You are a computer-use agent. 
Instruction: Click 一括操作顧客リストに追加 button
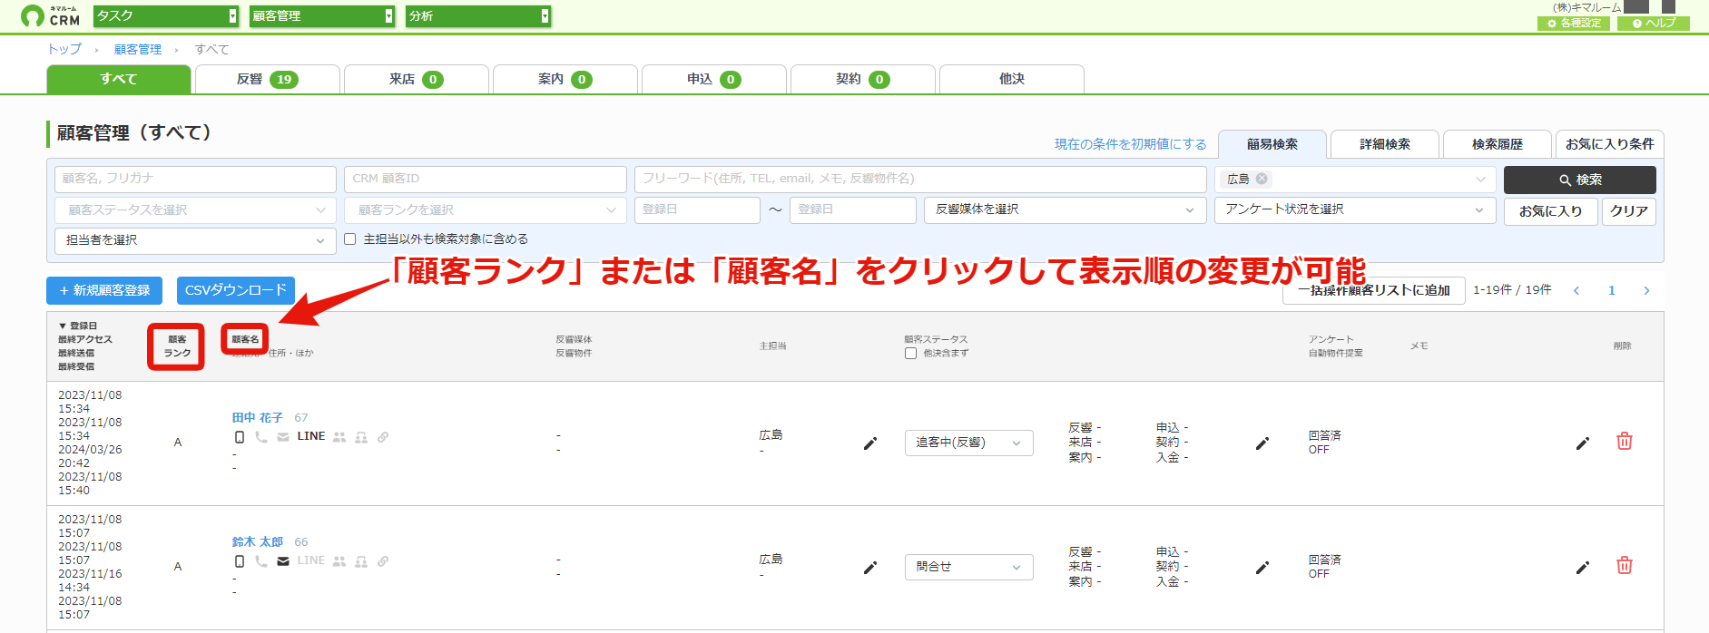pos(1374,290)
